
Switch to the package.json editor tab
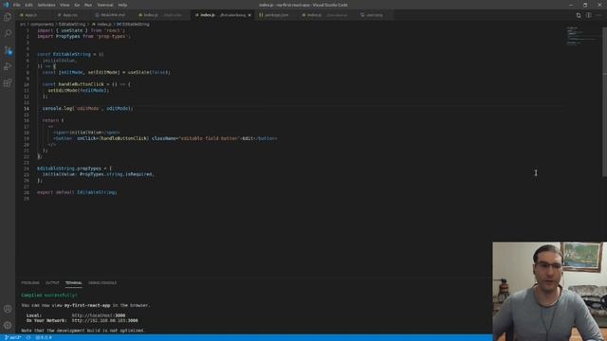click(x=276, y=15)
